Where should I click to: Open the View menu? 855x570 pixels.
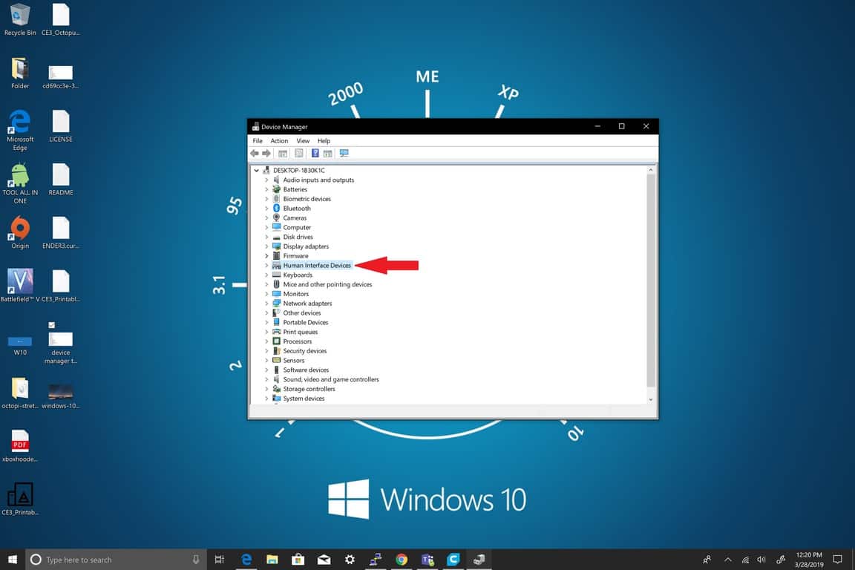click(x=303, y=141)
